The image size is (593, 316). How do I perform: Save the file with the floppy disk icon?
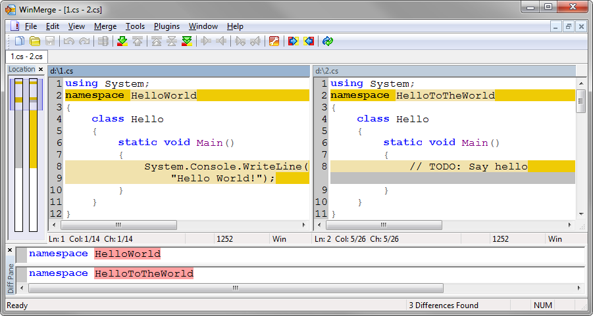[50, 41]
